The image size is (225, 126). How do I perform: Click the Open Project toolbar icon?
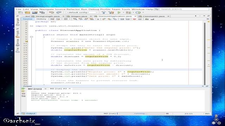[x=34, y=13]
